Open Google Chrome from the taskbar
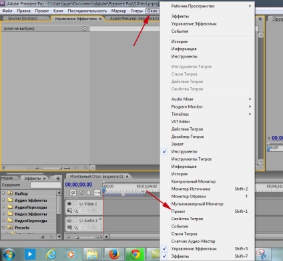 [135, 254]
